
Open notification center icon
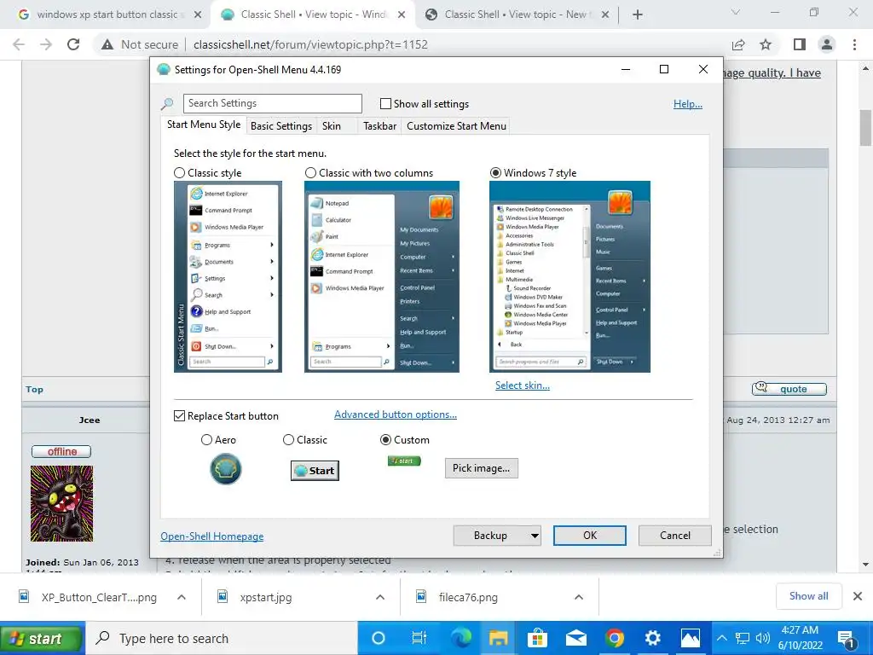pos(847,639)
